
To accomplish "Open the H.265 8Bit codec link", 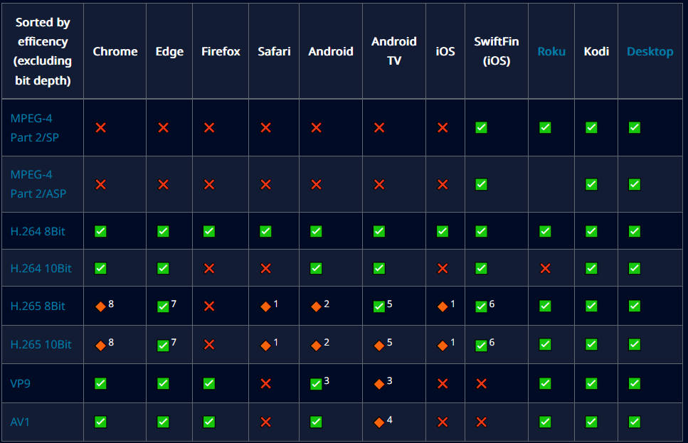I will coord(38,306).
